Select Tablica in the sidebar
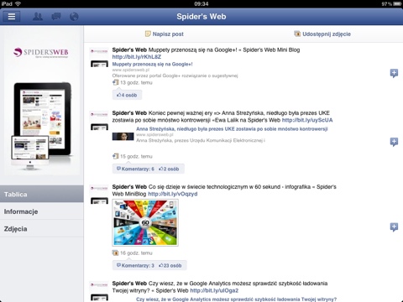The width and height of the screenshot is (403, 302). tap(42, 194)
